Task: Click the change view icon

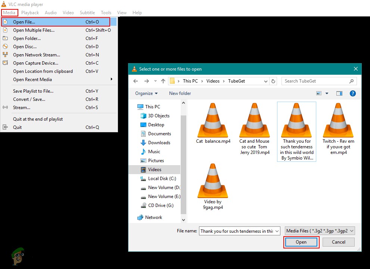Action: coord(319,93)
